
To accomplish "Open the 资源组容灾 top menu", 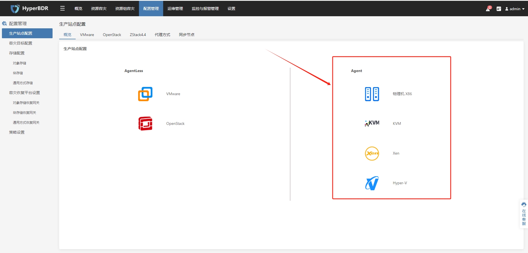I will point(125,9).
